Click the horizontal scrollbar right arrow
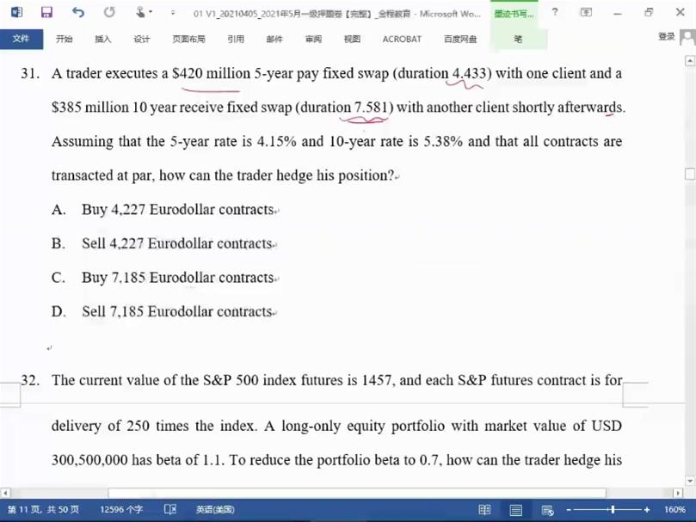Image resolution: width=696 pixels, height=522 pixels. pyautogui.click(x=678, y=493)
